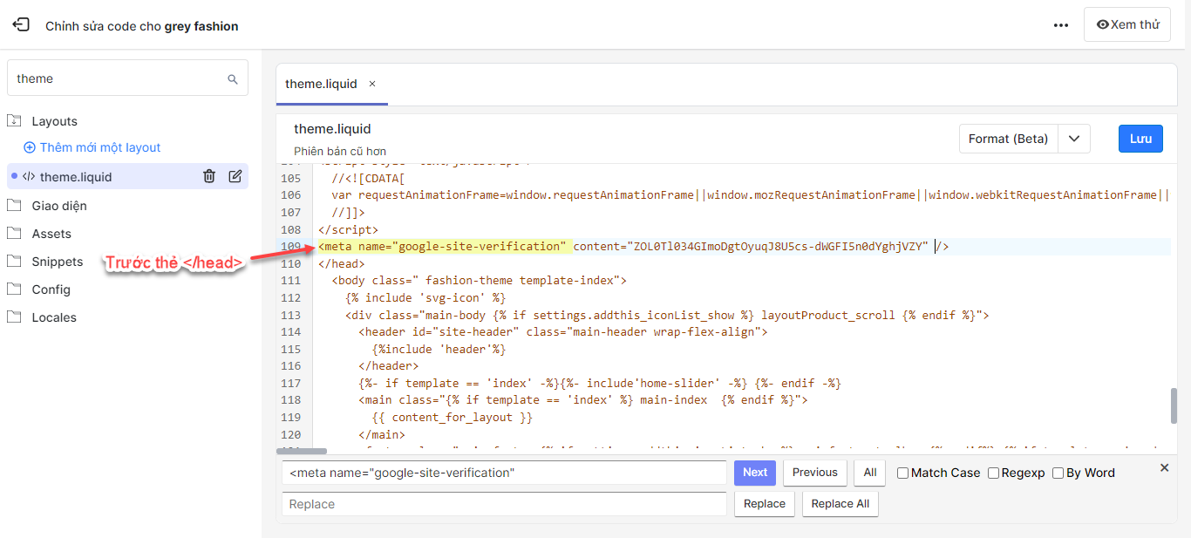Click the Locales folder icon

[14, 317]
